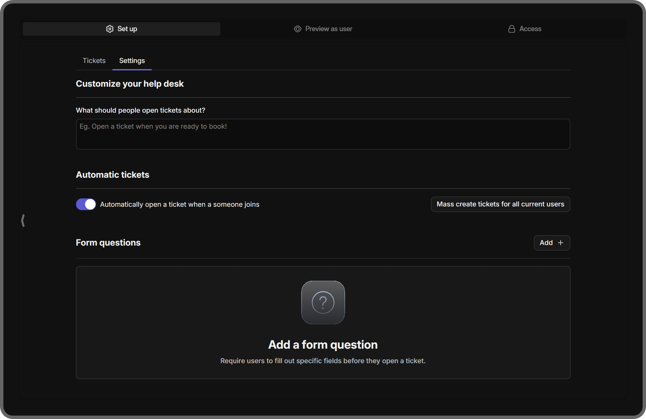Image resolution: width=646 pixels, height=419 pixels.
Task: Click the plus icon inside the Add button
Action: pyautogui.click(x=561, y=243)
